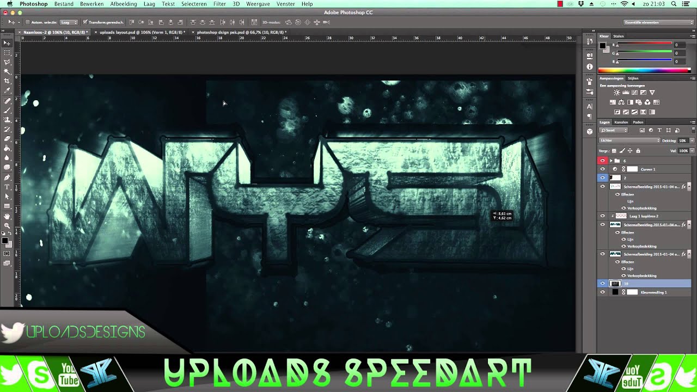Pick a color from the spectrum bar
The image size is (697, 392).
pyautogui.click(x=644, y=70)
